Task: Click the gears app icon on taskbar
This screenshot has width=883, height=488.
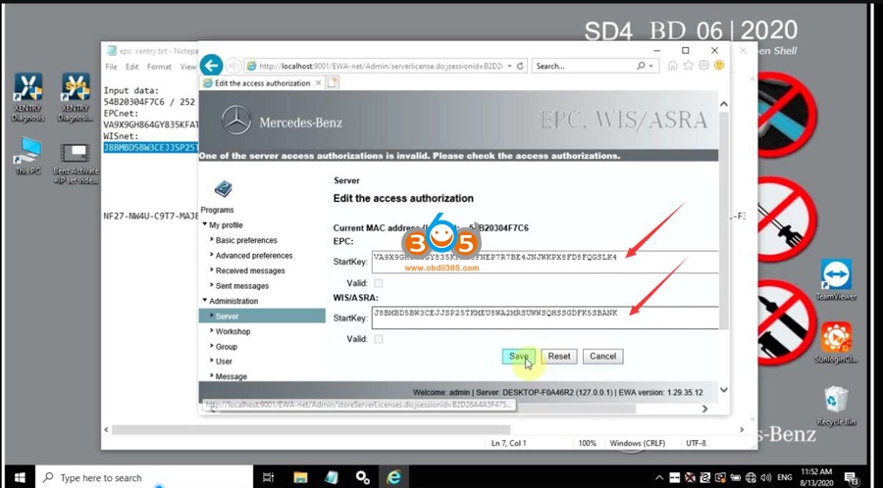Action: [363, 477]
